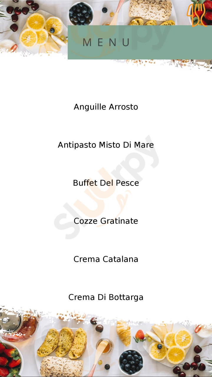Choose the Cozze Gratinate dish
This screenshot has width=212, height=377.
point(106,221)
